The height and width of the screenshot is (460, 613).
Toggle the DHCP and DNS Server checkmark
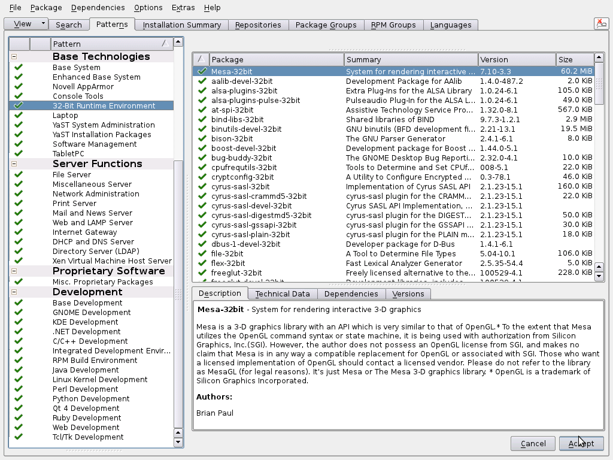pos(19,241)
